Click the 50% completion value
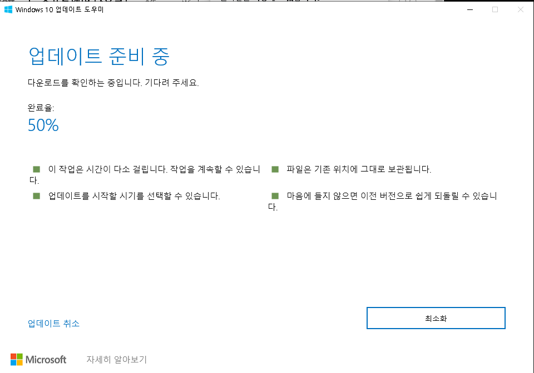This screenshot has width=534, height=373. [x=43, y=125]
